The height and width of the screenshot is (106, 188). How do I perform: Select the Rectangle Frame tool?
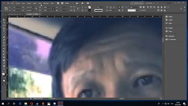[4, 43]
